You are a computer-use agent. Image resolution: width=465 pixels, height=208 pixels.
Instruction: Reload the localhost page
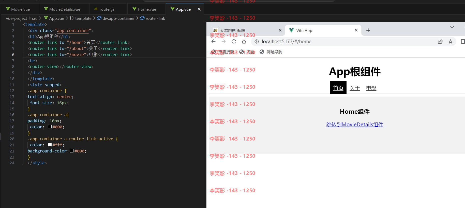pos(234,41)
